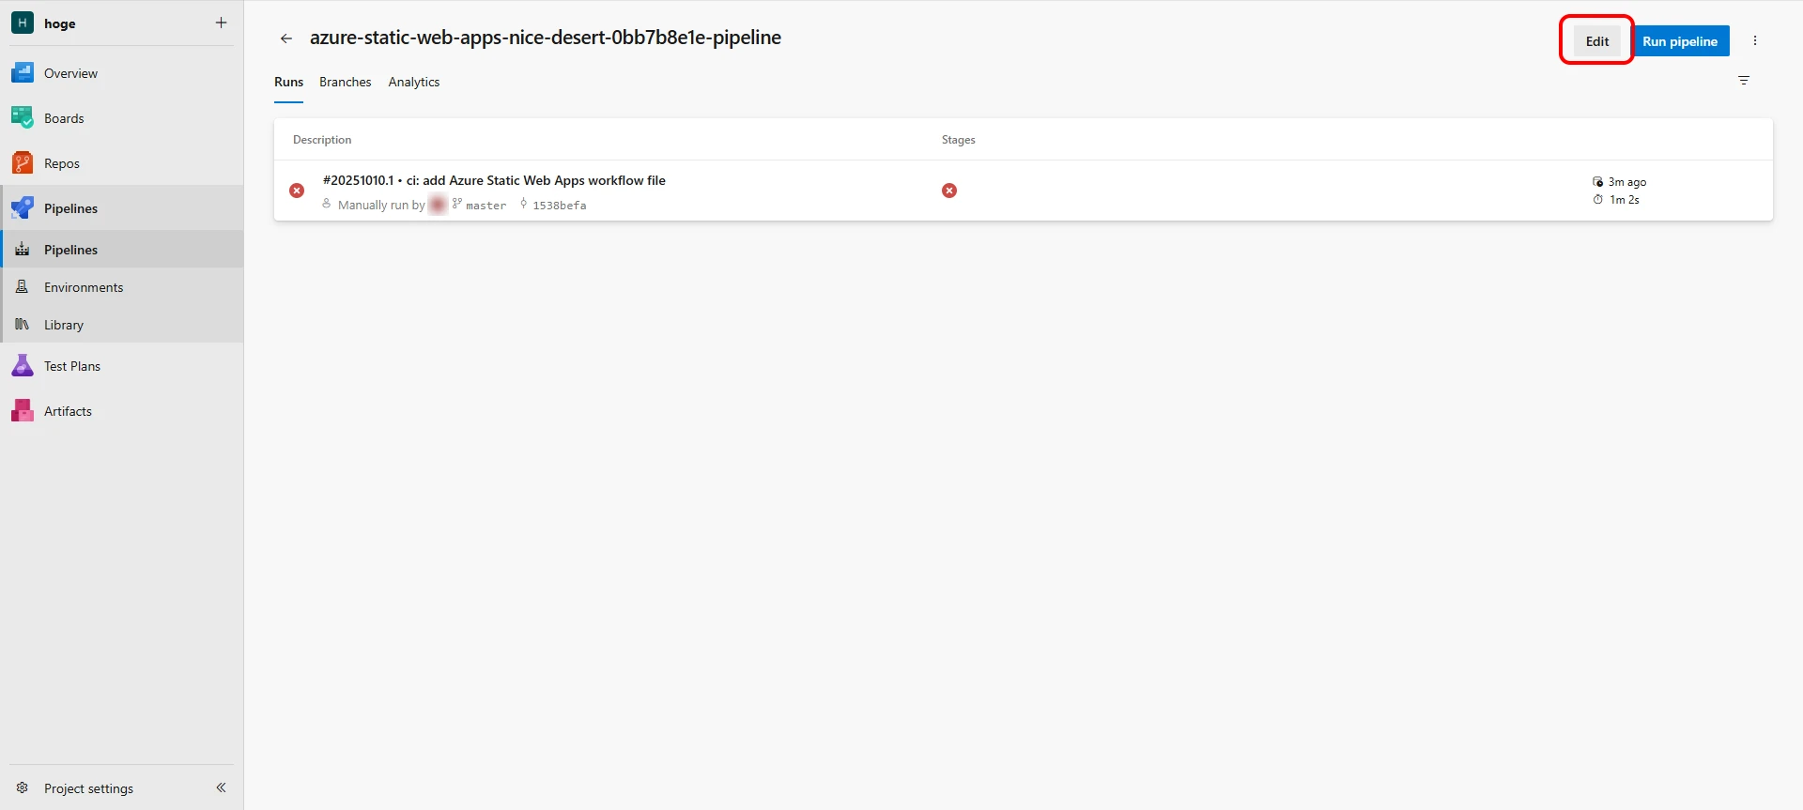
Task: Open Project settings
Action: click(x=88, y=788)
